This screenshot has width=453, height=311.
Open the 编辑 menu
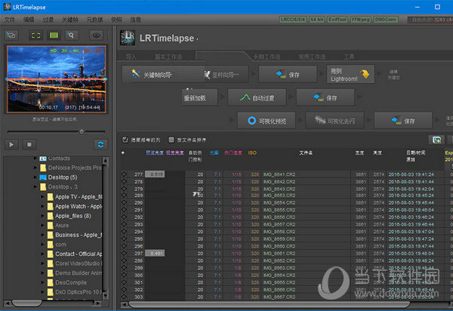[29, 20]
